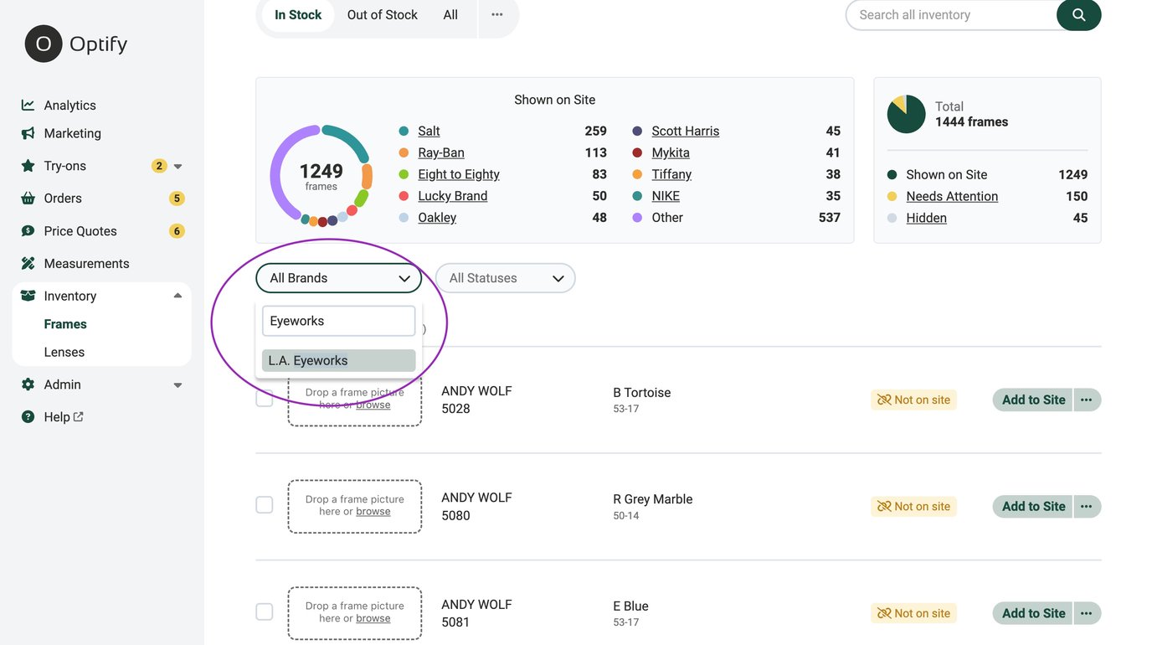Click the donut chart showing 1249 frames
The height and width of the screenshot is (645, 1152).
(x=321, y=176)
